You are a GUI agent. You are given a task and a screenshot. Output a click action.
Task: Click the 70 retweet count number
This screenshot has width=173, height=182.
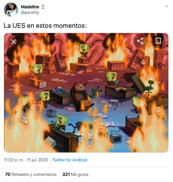tap(8, 174)
